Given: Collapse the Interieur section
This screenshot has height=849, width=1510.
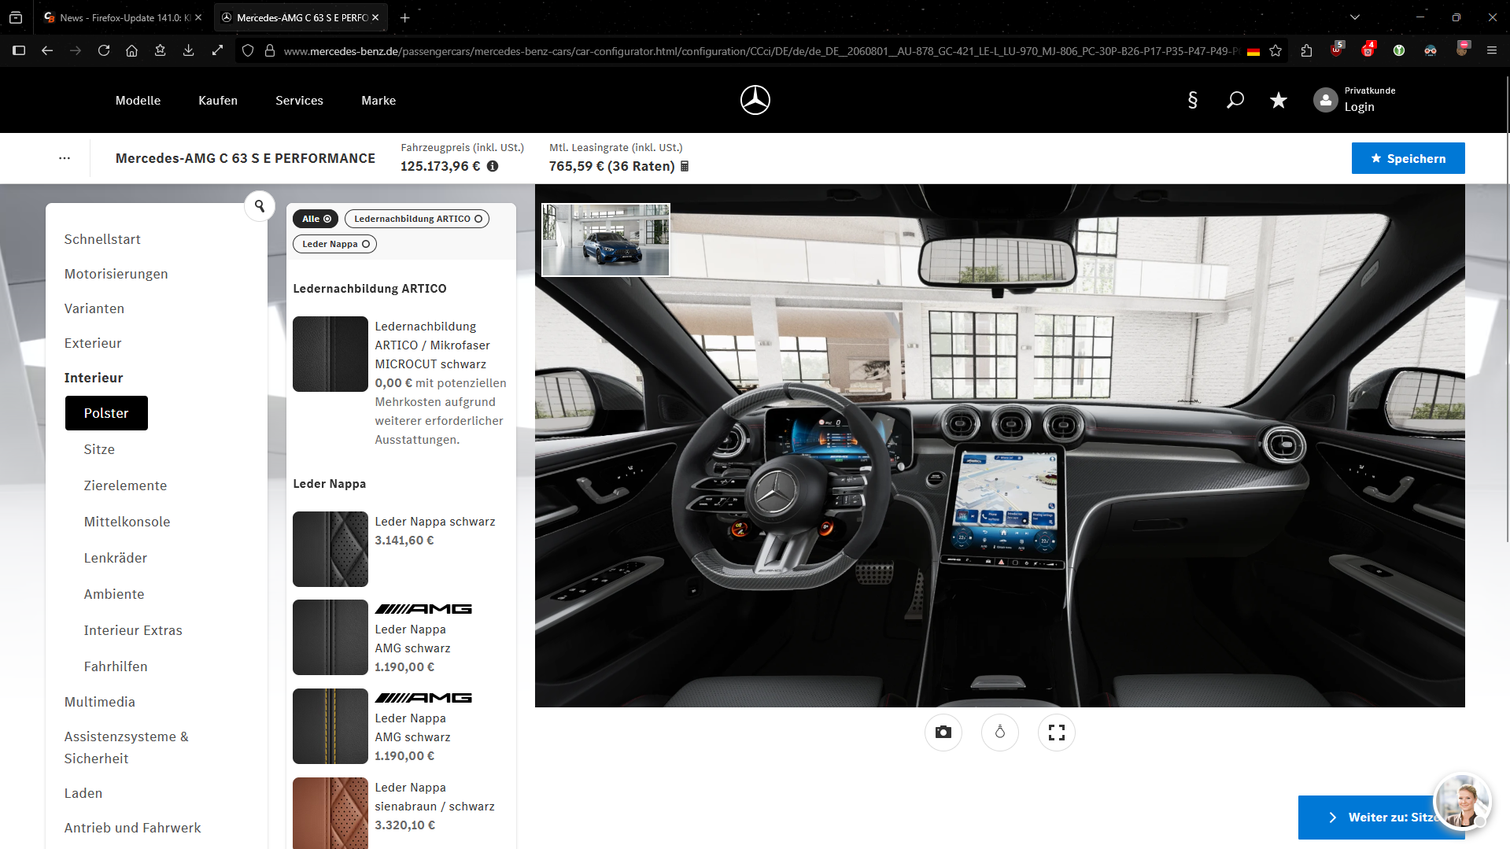Looking at the screenshot, I should 94,378.
